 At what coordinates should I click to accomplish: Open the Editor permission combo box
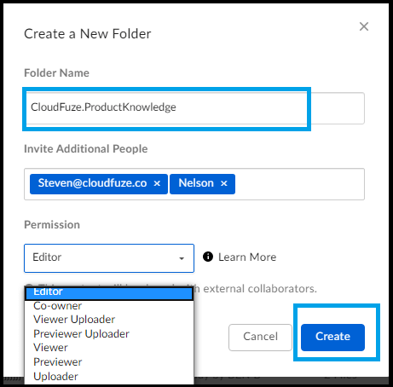[109, 258]
